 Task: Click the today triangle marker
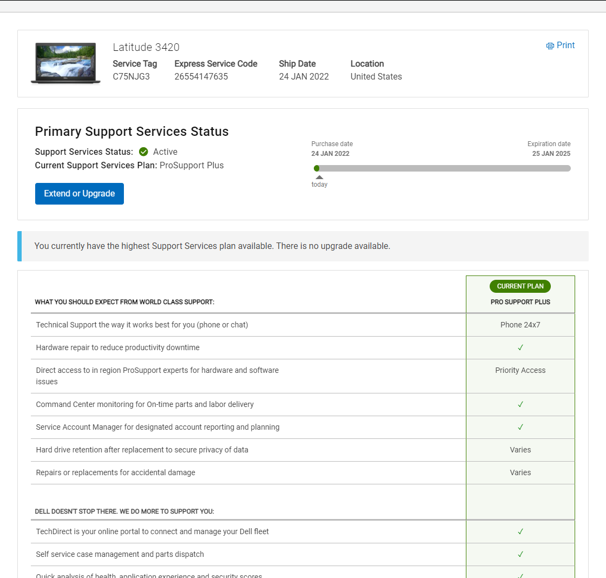pyautogui.click(x=319, y=177)
